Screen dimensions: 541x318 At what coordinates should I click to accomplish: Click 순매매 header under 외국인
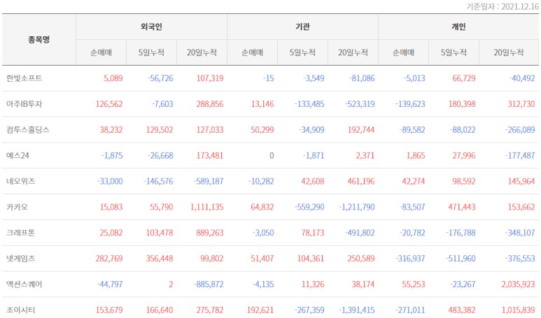[x=101, y=52]
